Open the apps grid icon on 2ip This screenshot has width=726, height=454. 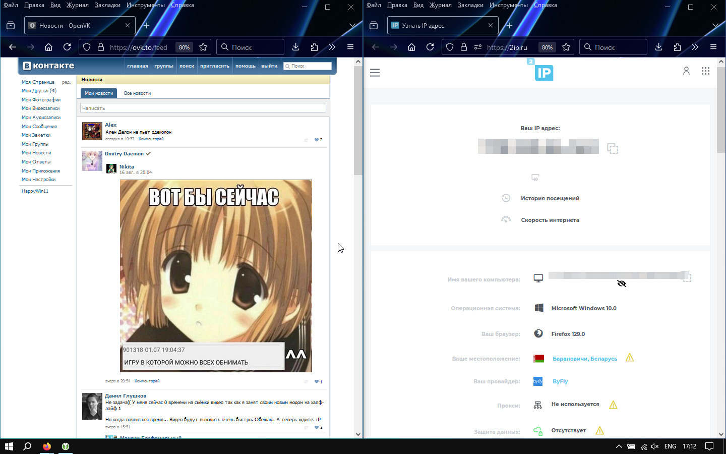click(705, 71)
